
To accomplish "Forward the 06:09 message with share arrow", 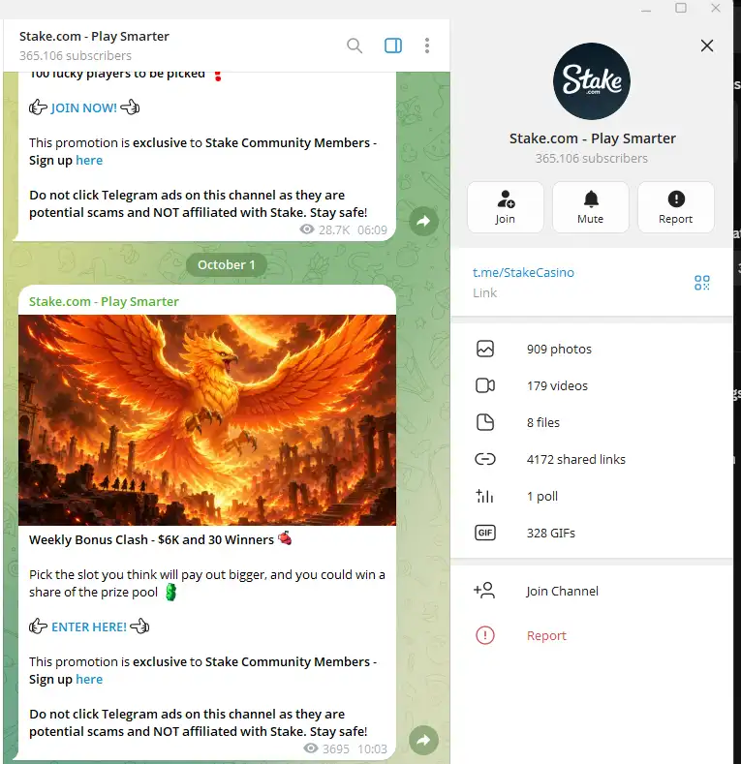I will point(423,221).
